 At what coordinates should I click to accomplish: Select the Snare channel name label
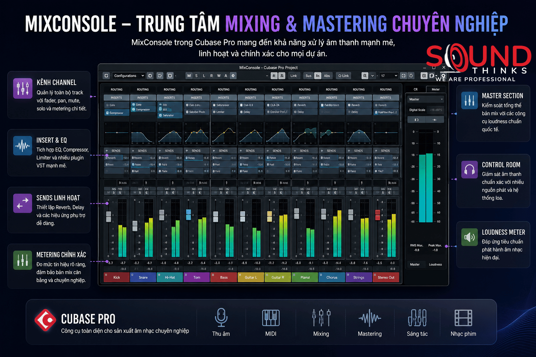tap(143, 278)
